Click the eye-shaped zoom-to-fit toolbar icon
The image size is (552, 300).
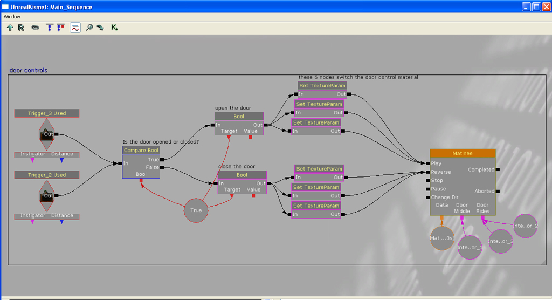[35, 28]
